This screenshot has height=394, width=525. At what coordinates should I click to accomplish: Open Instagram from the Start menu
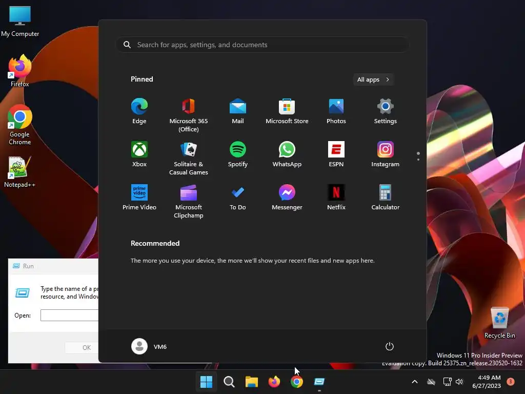[386, 154]
